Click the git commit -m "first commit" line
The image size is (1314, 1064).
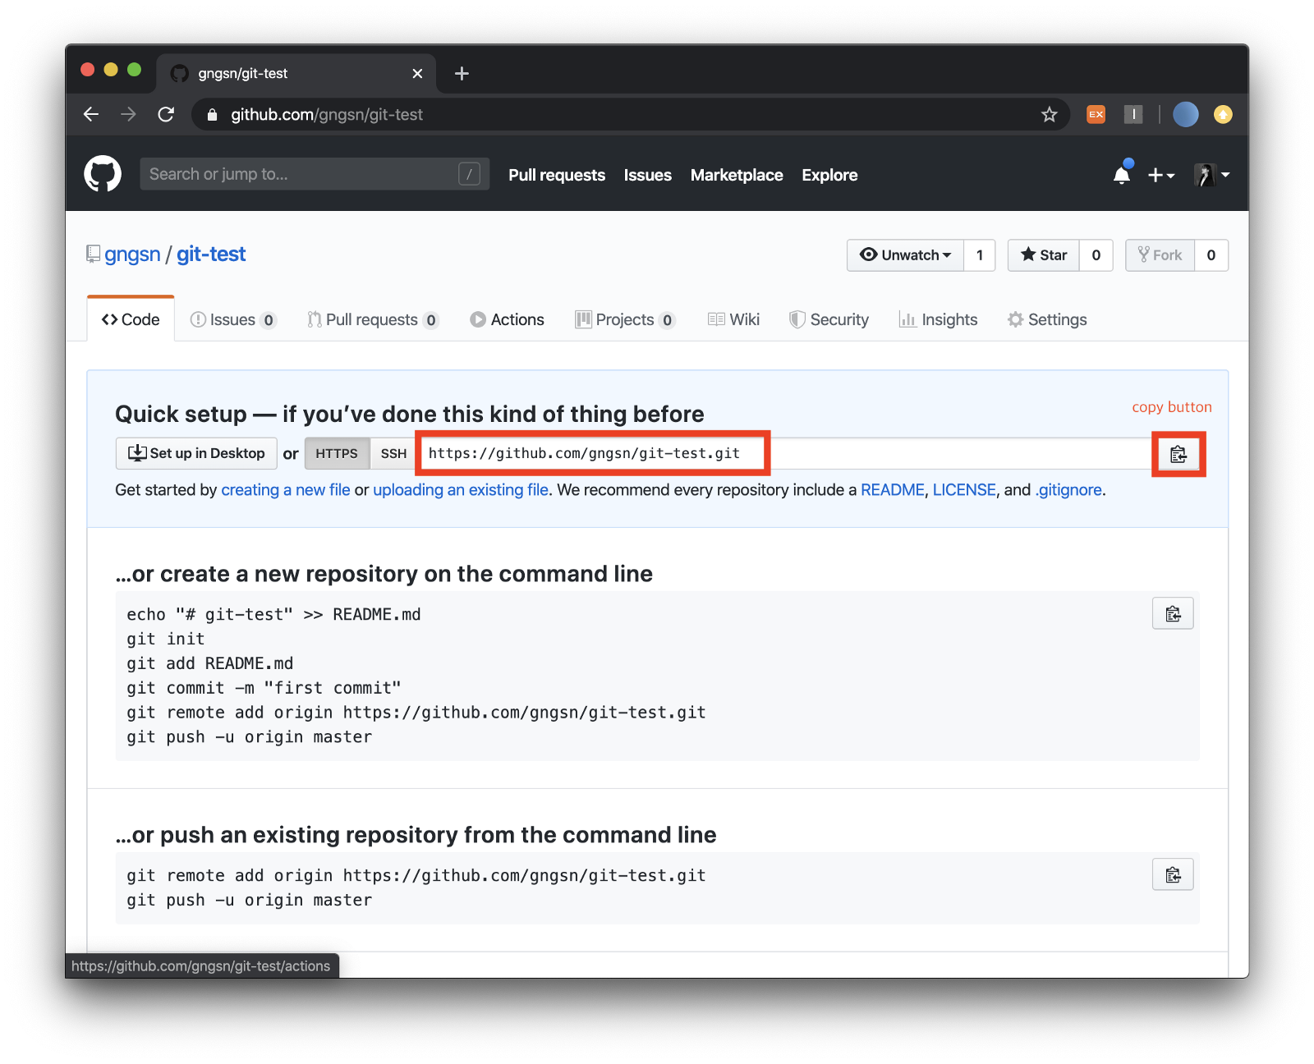[x=264, y=688]
